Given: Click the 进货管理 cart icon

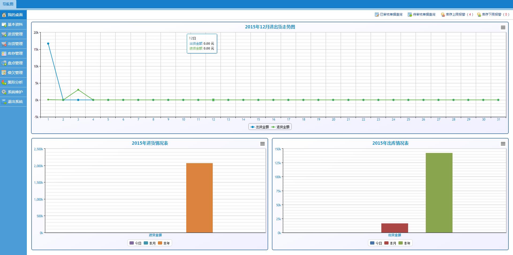Looking at the screenshot, I should click(x=4, y=34).
